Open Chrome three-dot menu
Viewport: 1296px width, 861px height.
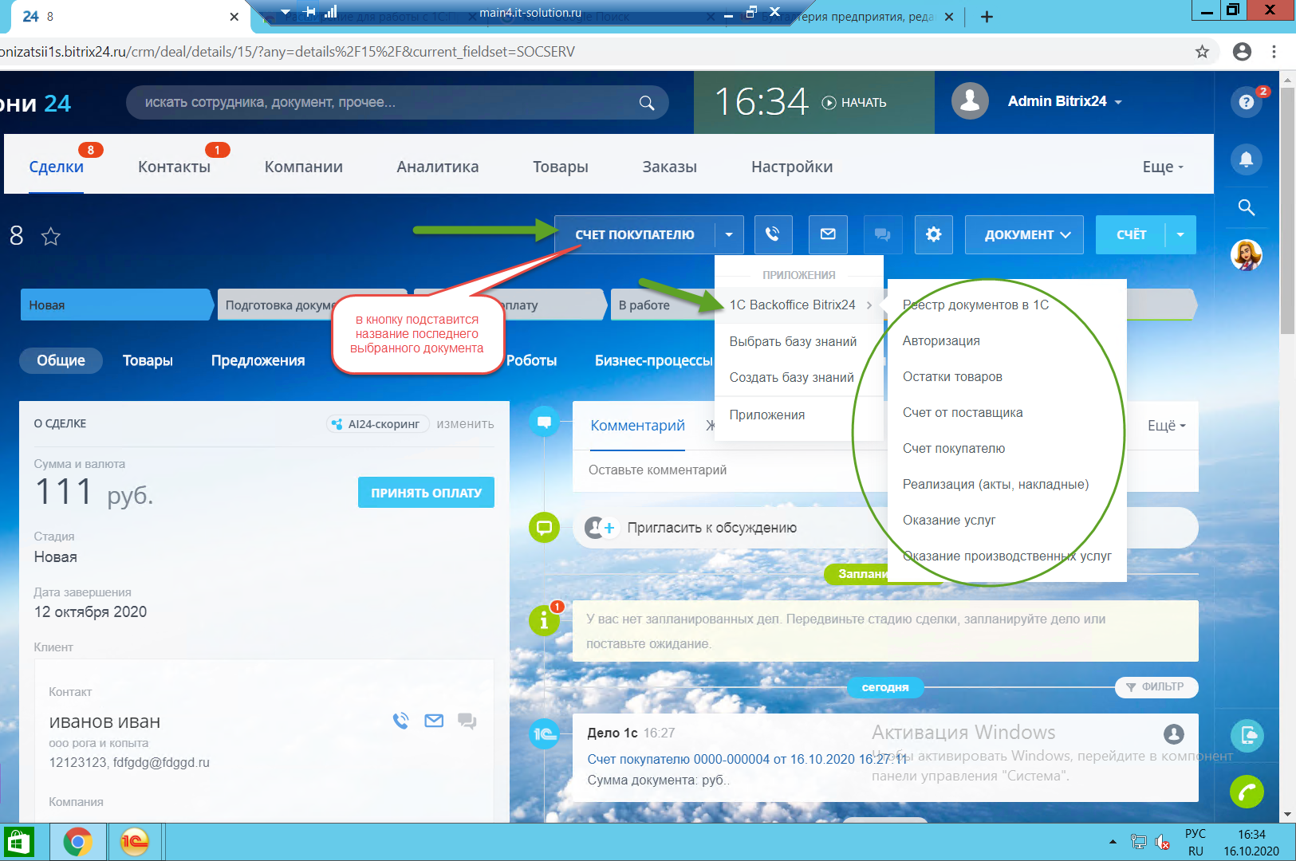click(1274, 52)
